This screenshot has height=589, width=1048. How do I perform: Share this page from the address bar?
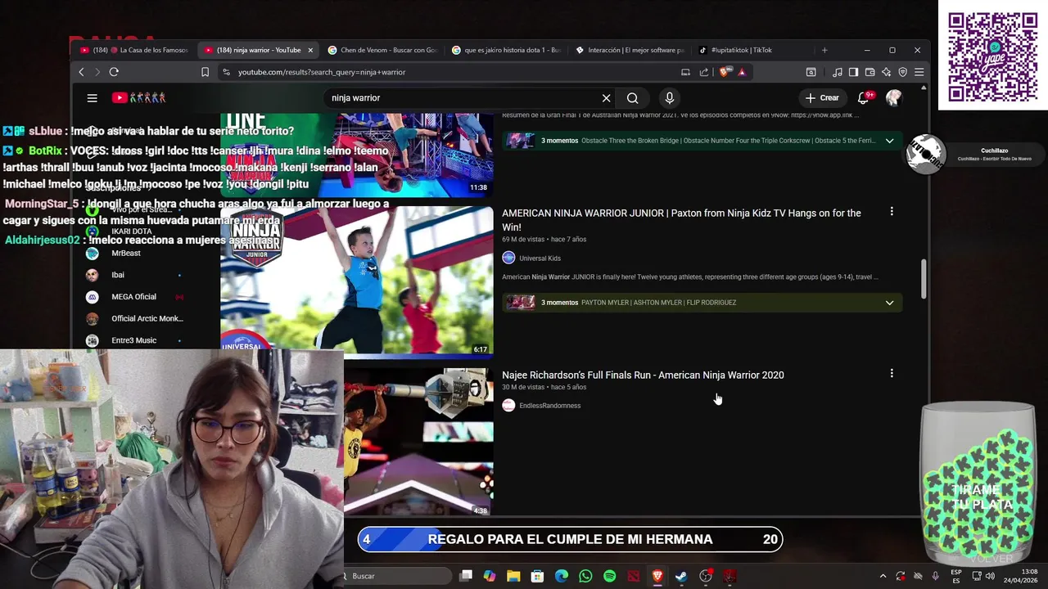(703, 72)
